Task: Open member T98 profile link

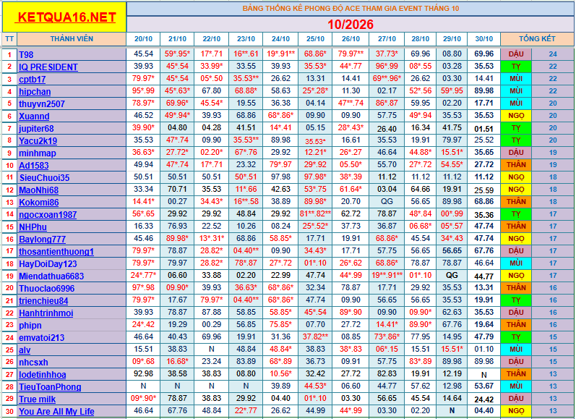Action: click(x=26, y=55)
